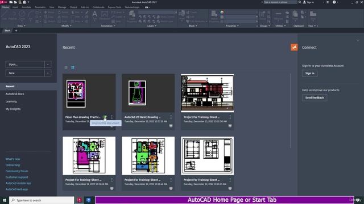This screenshot has height=204, width=364.
Task: Click the Save icon in quick access toolbar
Action: point(20,2)
